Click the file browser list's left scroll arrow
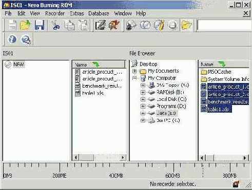This screenshot has width=252, height=190. pos(202,158)
